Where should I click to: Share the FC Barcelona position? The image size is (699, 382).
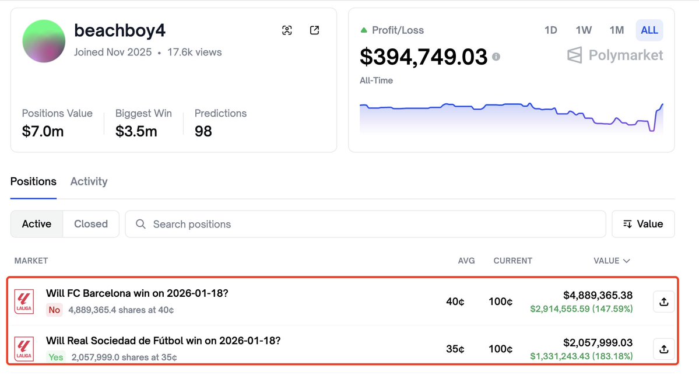(663, 302)
